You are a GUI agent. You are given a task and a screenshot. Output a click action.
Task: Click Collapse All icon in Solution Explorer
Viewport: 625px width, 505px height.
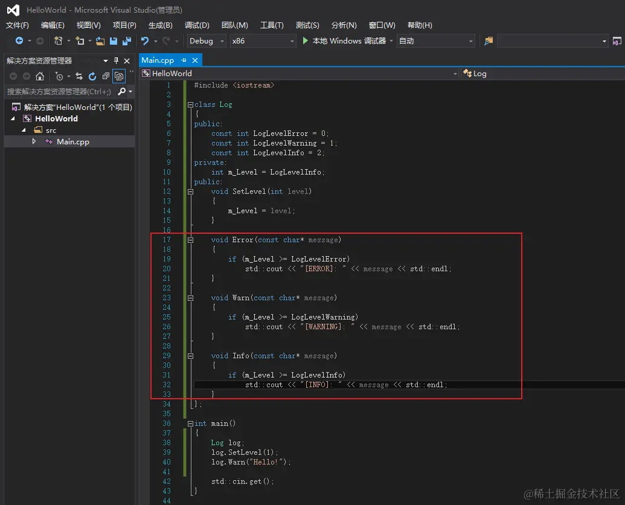[106, 76]
